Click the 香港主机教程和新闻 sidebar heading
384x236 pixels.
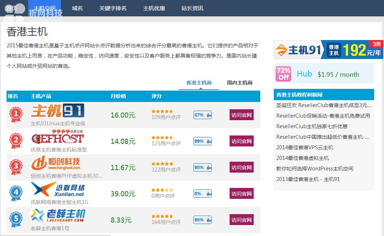(x=299, y=95)
